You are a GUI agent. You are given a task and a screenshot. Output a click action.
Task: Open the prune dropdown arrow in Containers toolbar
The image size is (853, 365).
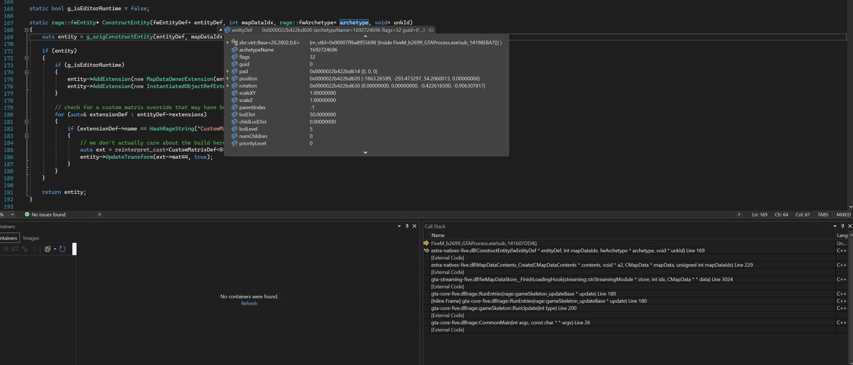click(55, 249)
